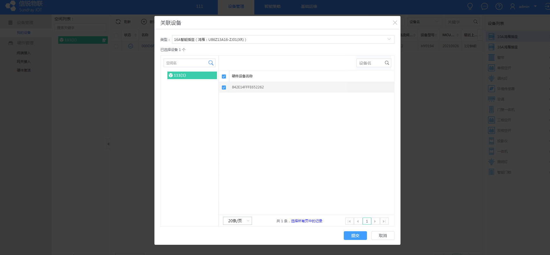Switch to the 智能策略 top tab
The height and width of the screenshot is (255, 550).
273,6
